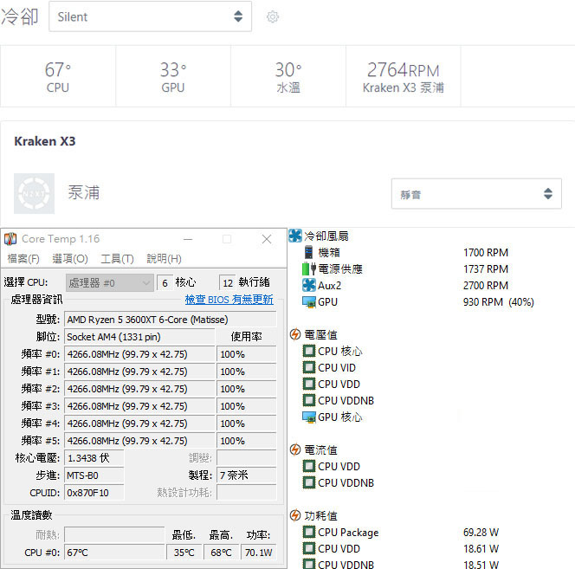This screenshot has height=569, width=575.
Task: Click the NZXT Kraken pump logo thumbnail
Action: click(x=34, y=193)
